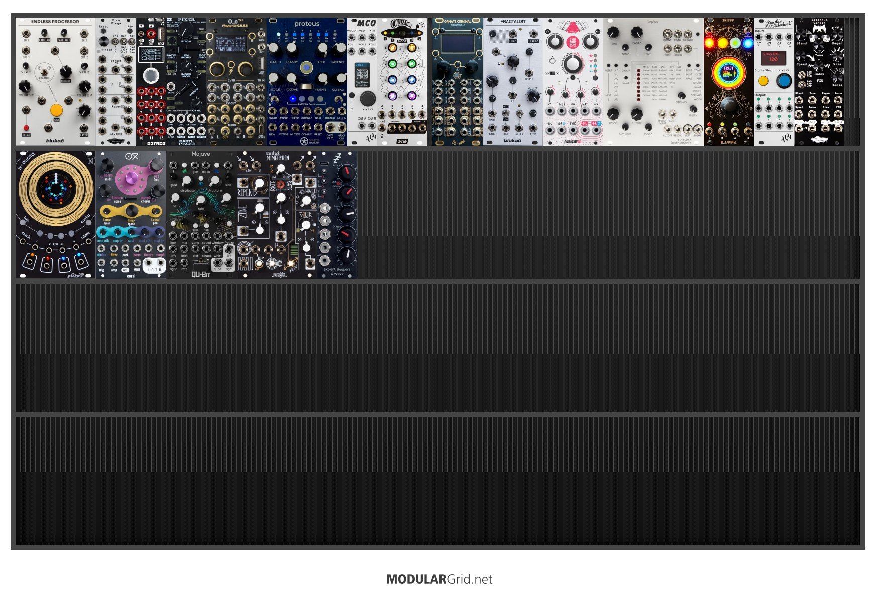Click the circular display on lx-euclid

(56, 189)
